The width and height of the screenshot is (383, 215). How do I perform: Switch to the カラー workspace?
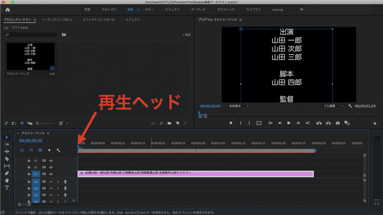click(x=149, y=9)
